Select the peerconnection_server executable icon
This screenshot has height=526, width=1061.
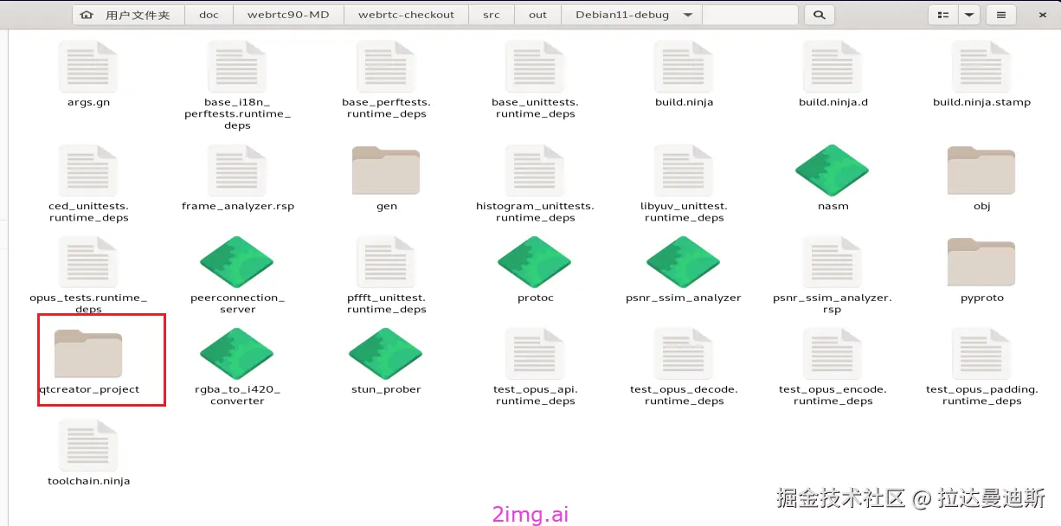pyautogui.click(x=237, y=262)
